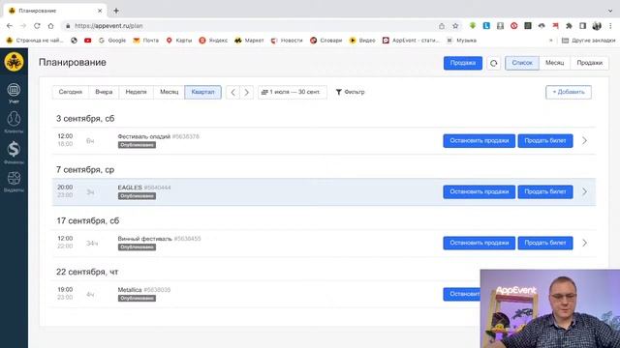
Task: Select the Месяц period tab in filter row
Action: pyautogui.click(x=170, y=93)
